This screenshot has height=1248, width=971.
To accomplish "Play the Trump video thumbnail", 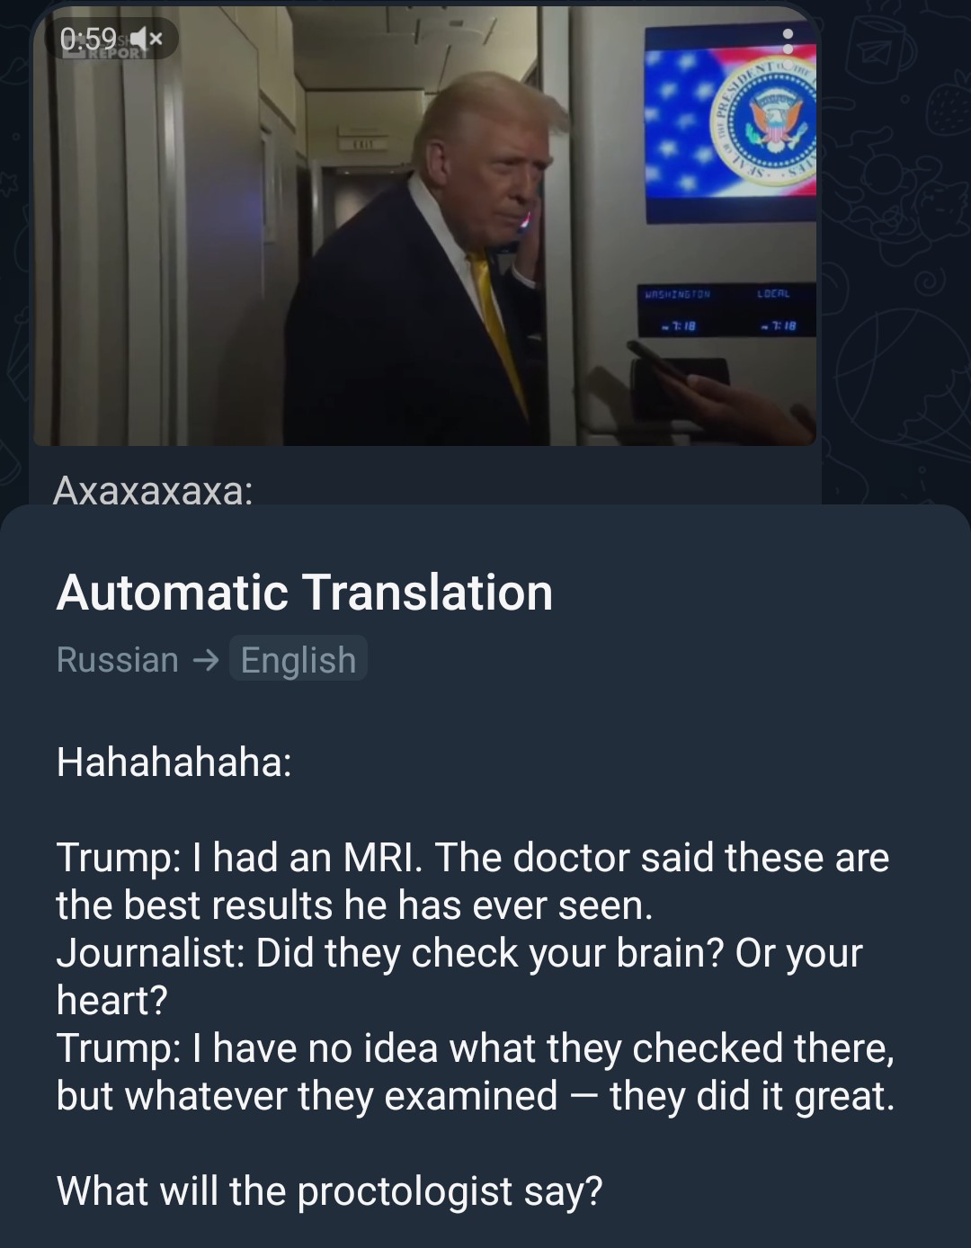I will click(424, 226).
